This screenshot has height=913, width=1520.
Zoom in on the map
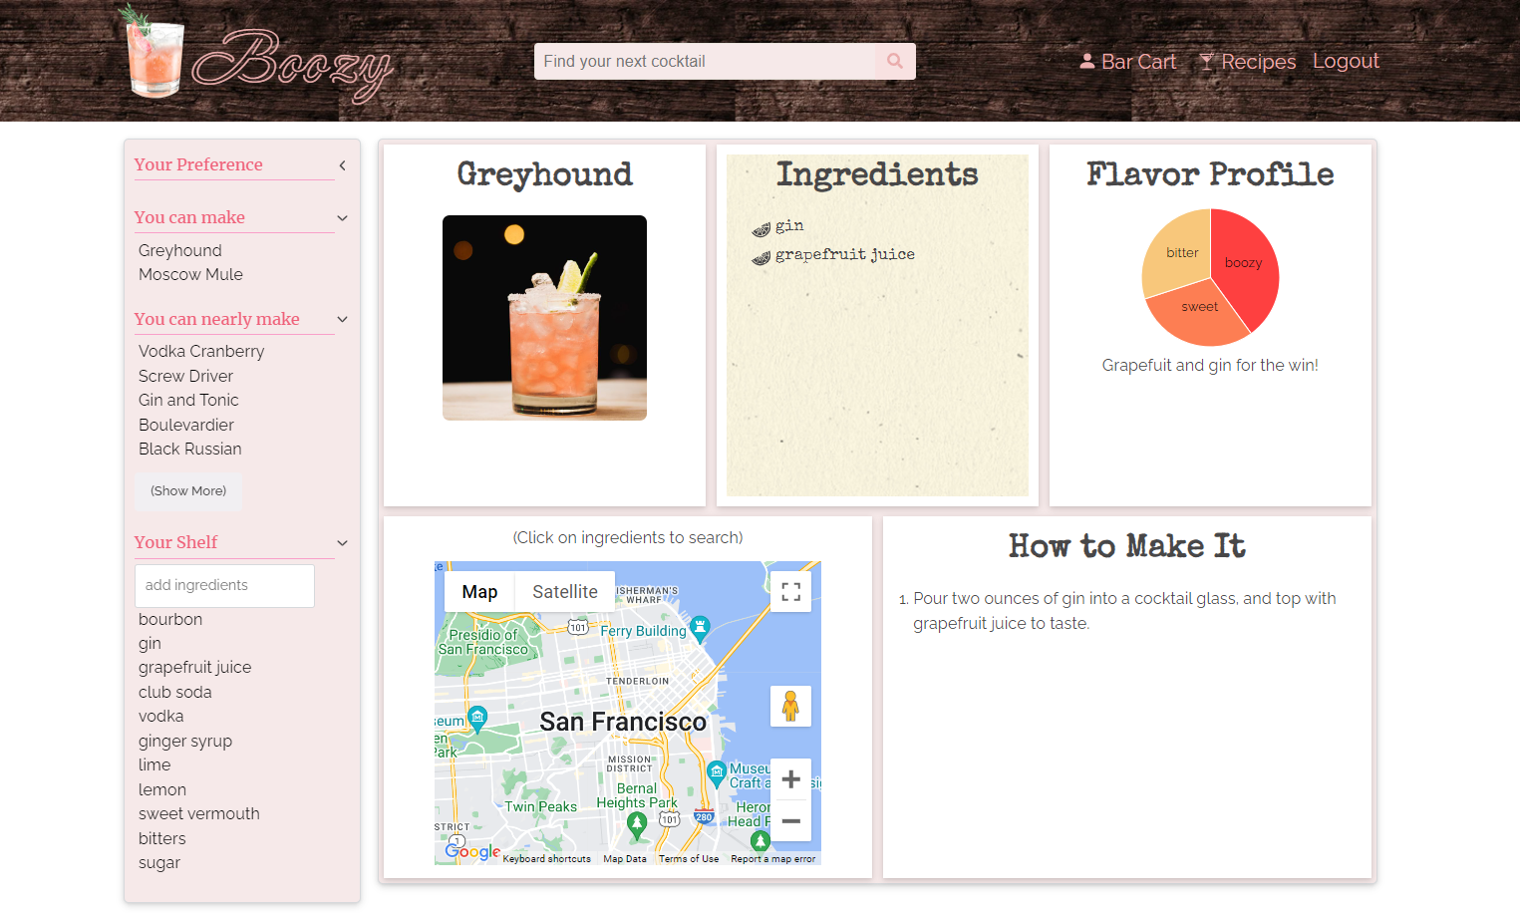tap(791, 779)
